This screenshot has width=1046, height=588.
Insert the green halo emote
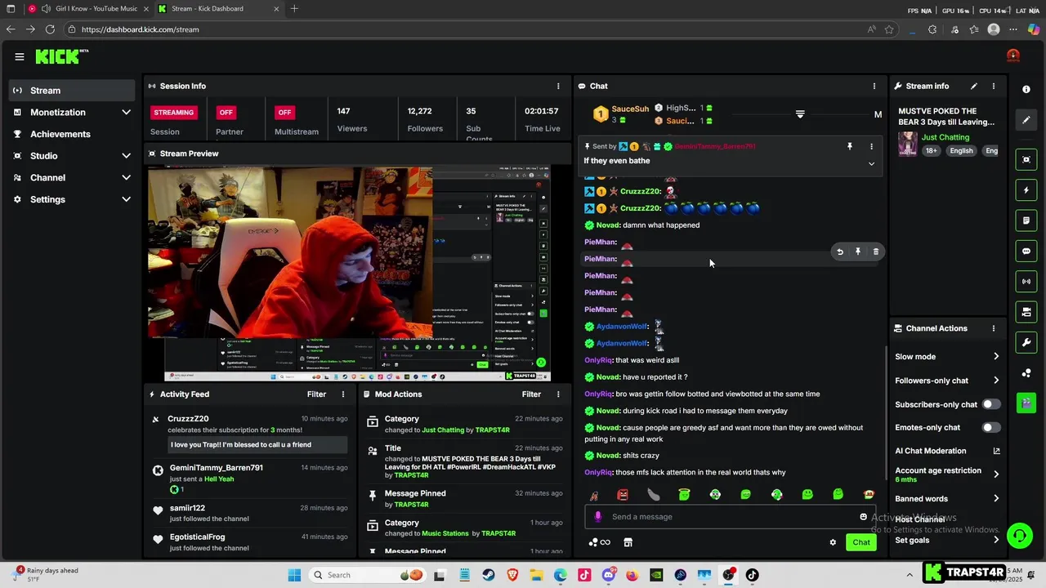(684, 494)
